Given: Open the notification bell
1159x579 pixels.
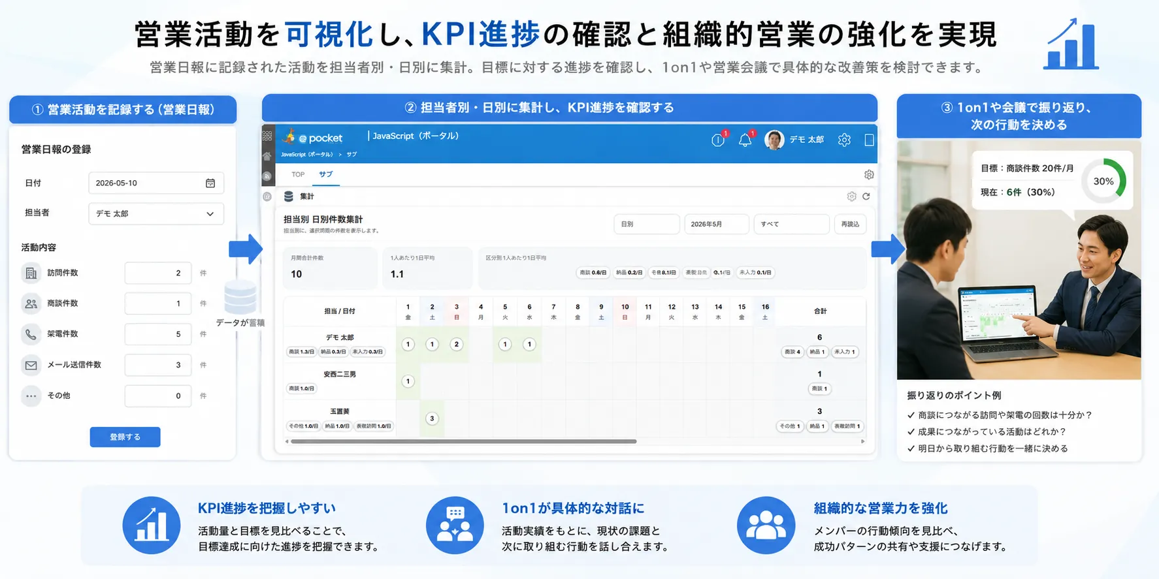Looking at the screenshot, I should point(745,140).
